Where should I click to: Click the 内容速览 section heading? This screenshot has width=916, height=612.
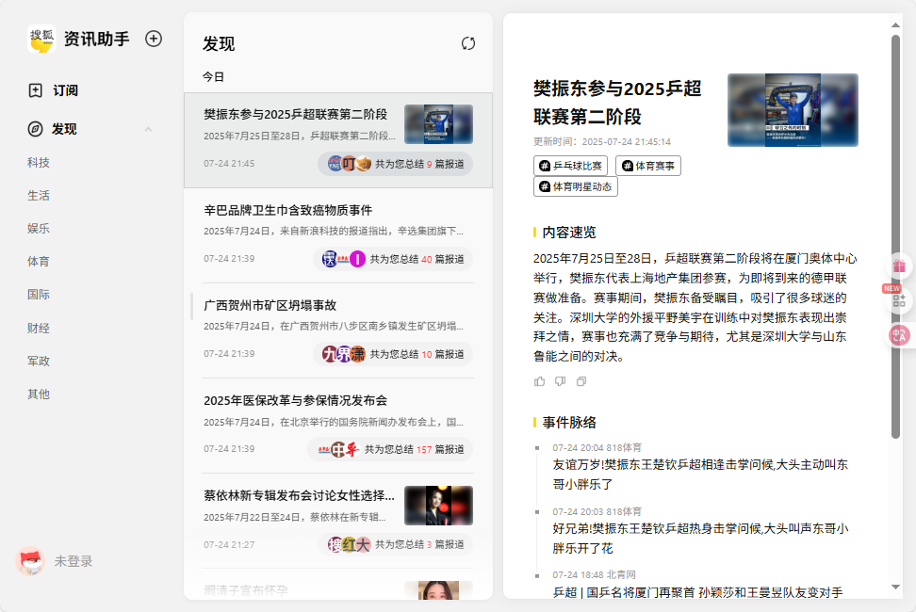tap(569, 233)
